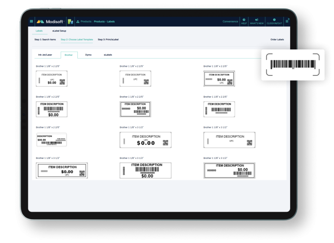Choose the large $0.00 3 1/2" middle-column template
Viewport: 334px width, 243px height.
coord(145,140)
